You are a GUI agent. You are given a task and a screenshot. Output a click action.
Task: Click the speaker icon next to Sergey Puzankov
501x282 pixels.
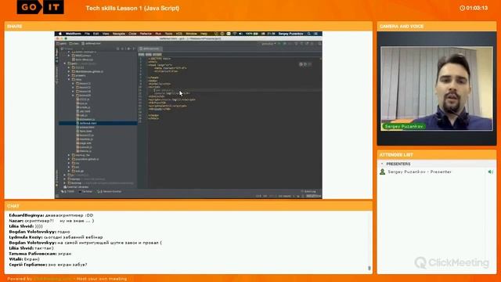[x=491, y=172]
